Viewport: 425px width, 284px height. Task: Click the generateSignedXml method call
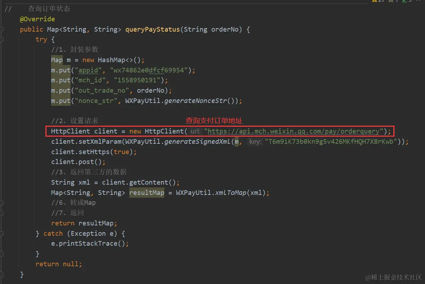(x=197, y=141)
